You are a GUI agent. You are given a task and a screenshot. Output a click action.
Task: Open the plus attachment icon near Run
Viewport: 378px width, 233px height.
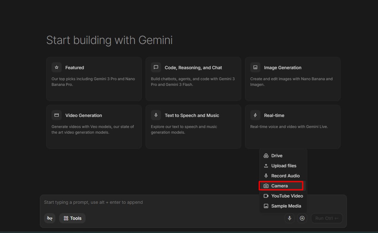(x=302, y=218)
